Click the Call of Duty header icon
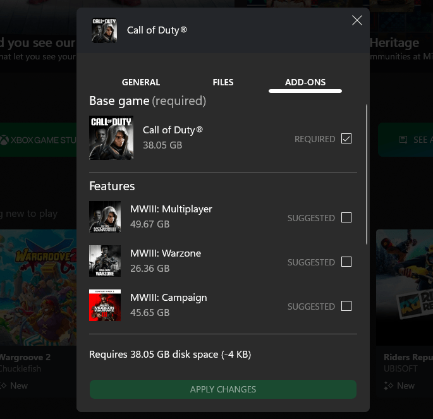Image resolution: width=433 pixels, height=419 pixels. (x=104, y=30)
